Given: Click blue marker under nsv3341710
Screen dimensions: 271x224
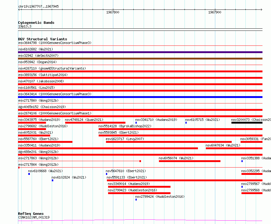Looking at the screenshot, I should [x=136, y=123].
